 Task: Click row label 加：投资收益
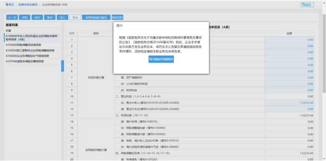tap(129, 90)
